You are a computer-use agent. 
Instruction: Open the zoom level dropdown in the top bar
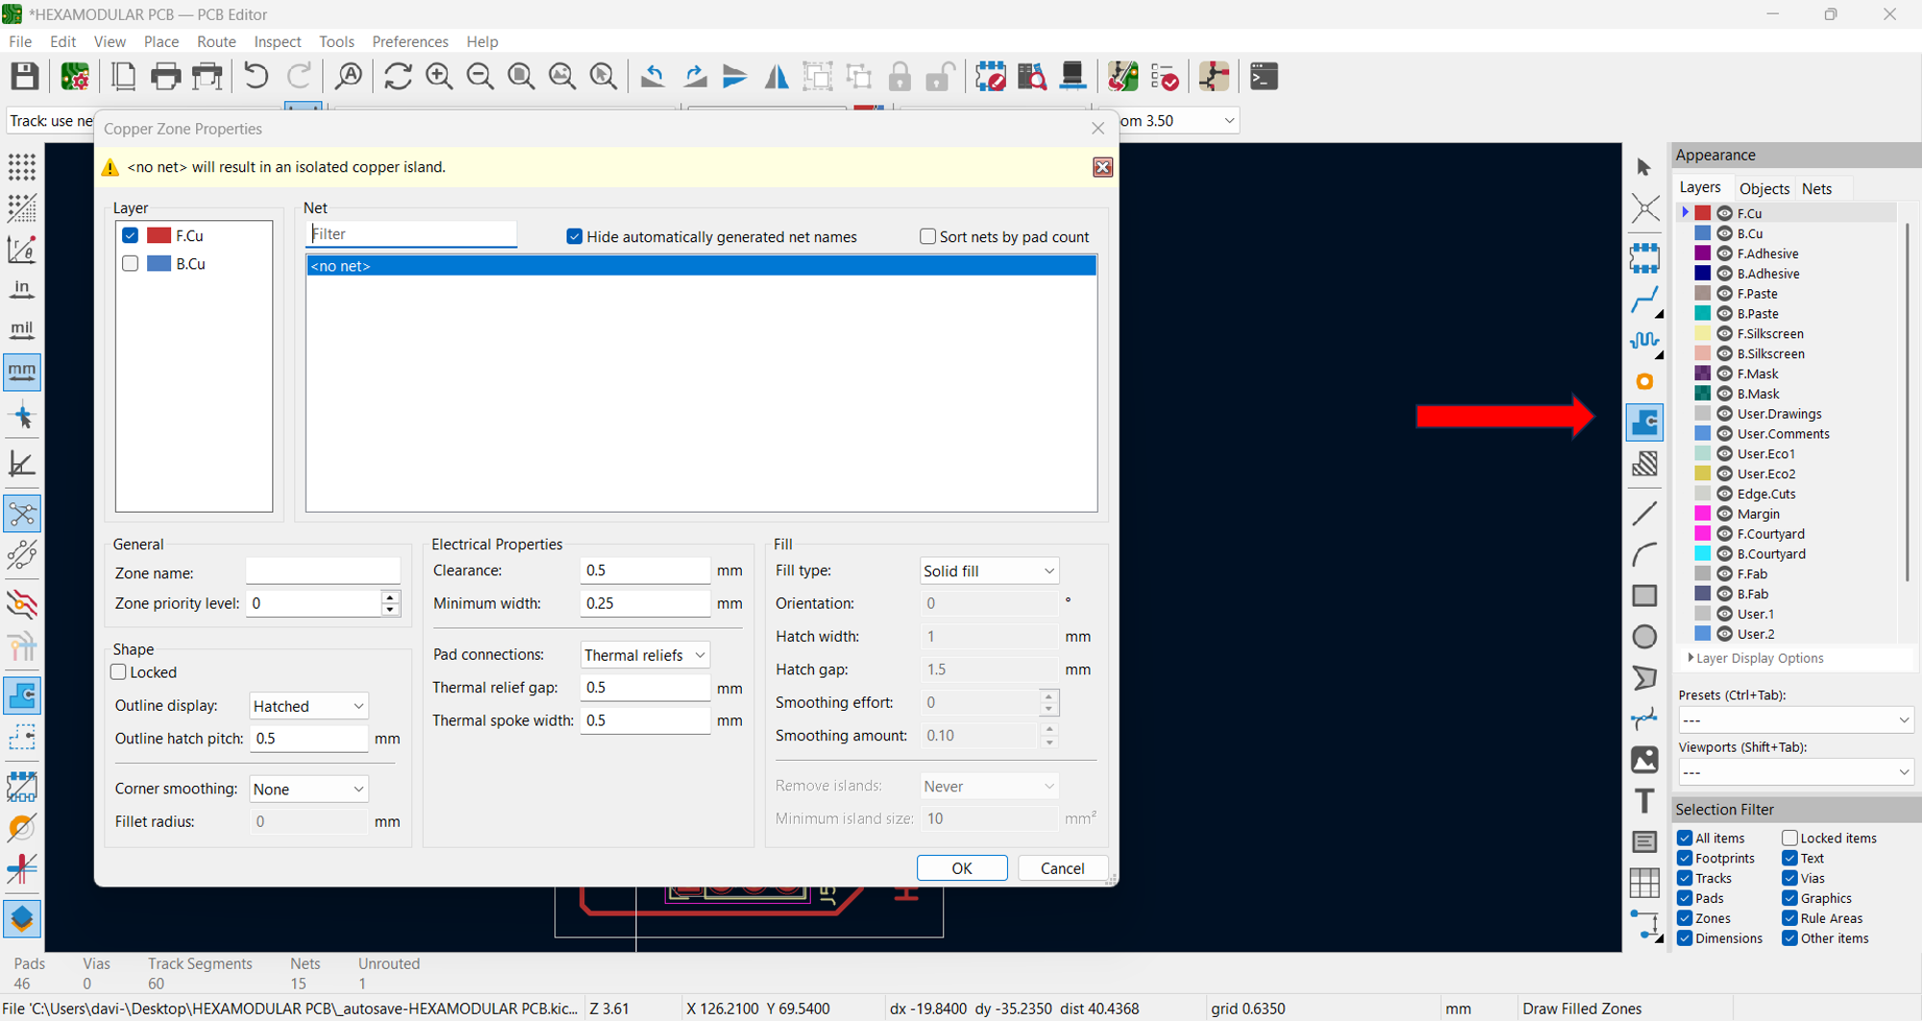pos(1228,121)
